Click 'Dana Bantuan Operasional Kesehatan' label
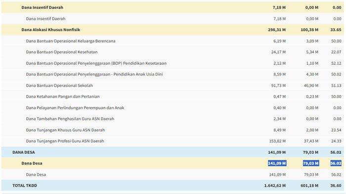Image resolution: width=346 pixels, height=194 pixels. (62, 52)
